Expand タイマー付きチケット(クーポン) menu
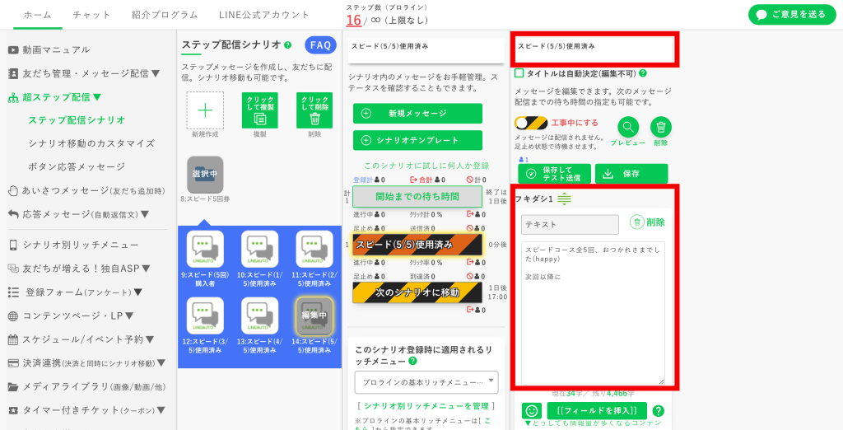 86,410
